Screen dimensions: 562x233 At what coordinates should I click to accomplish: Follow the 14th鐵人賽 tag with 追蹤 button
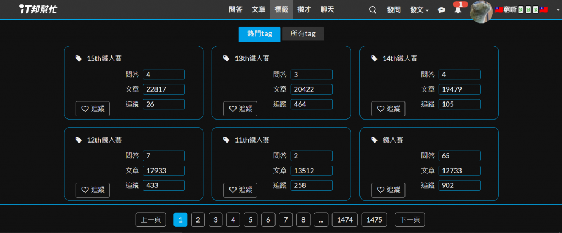pos(388,109)
